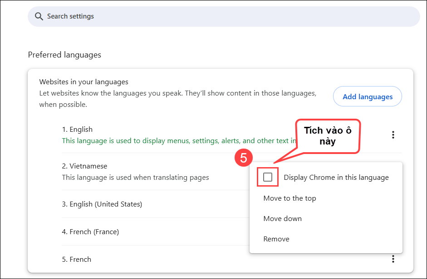Click the Add languages button
The image size is (427, 279).
pyautogui.click(x=367, y=96)
